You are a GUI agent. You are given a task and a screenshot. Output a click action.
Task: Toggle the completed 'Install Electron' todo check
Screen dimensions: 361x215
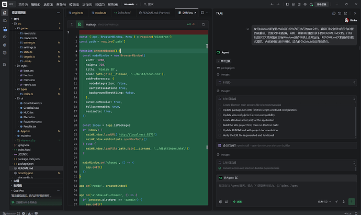[220, 168]
